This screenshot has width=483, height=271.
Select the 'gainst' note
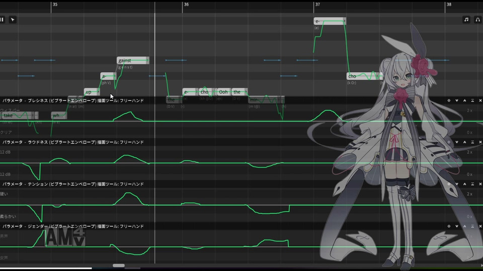coord(133,61)
